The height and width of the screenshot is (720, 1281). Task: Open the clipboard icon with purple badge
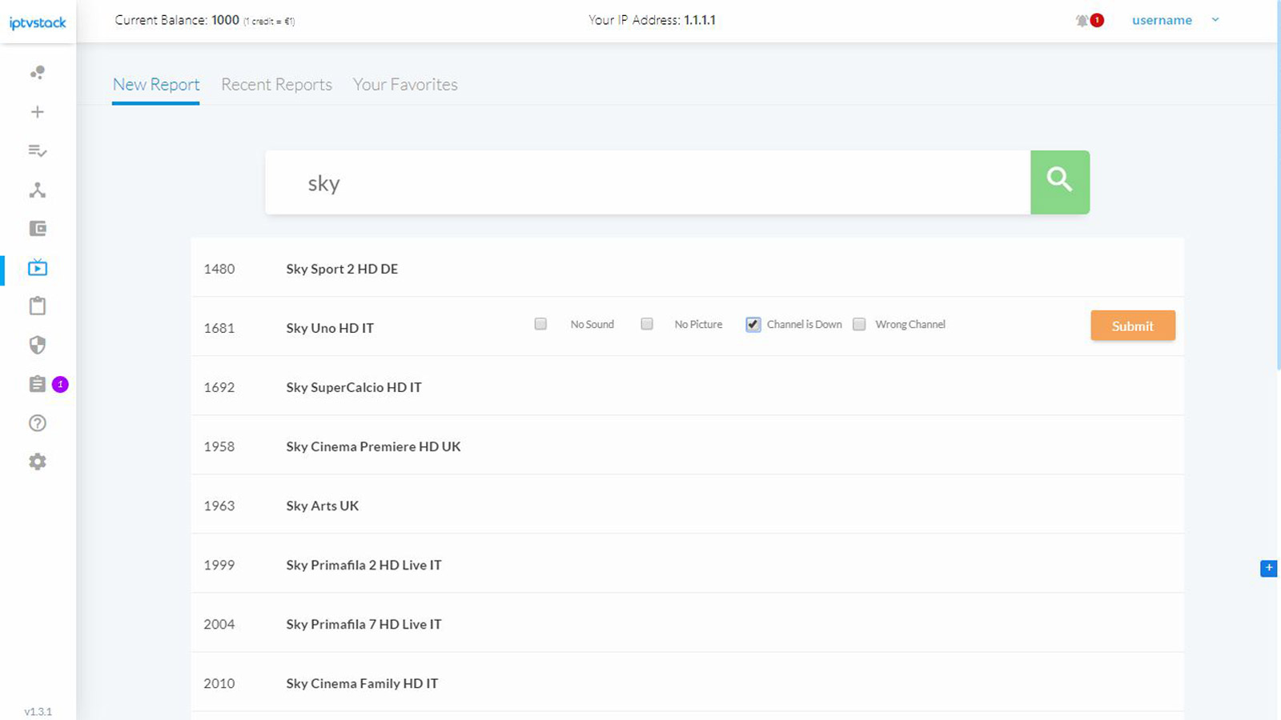(x=38, y=384)
